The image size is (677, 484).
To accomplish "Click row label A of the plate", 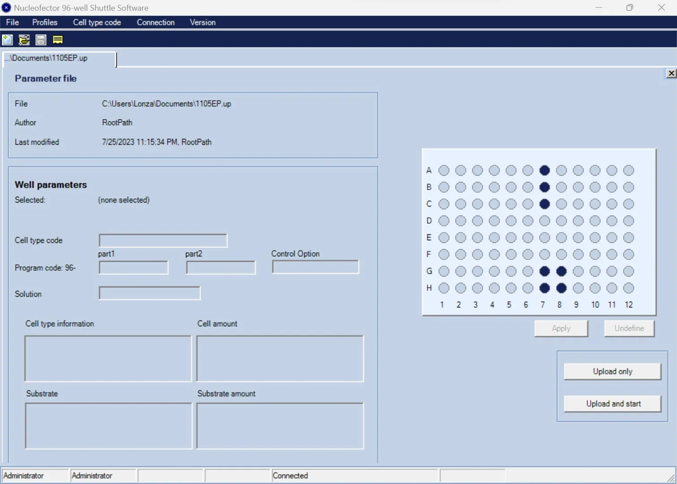I will [x=429, y=170].
